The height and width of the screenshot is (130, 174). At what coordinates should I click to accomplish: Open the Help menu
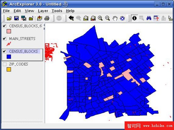[70, 11]
